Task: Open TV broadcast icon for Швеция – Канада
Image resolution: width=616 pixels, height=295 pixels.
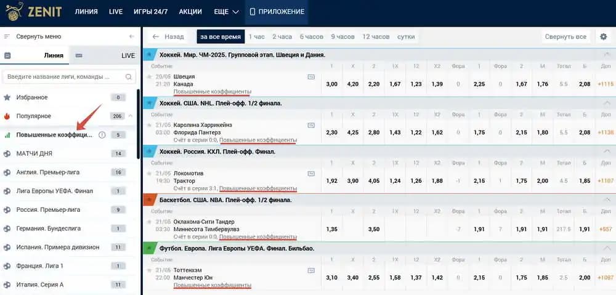Action: [x=311, y=76]
